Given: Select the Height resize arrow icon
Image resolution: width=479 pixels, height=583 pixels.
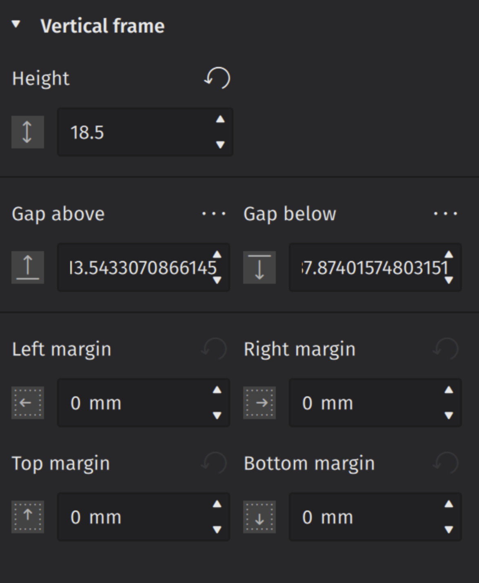Looking at the screenshot, I should click(27, 132).
